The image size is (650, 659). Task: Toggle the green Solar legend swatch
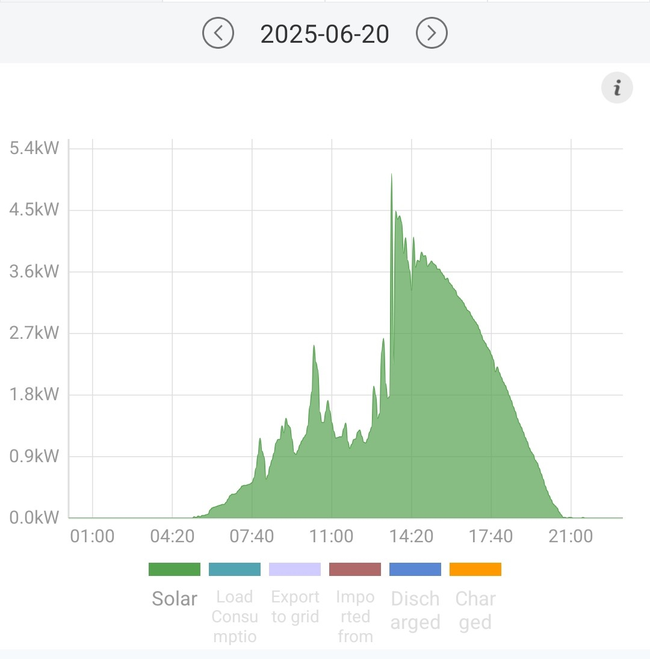pyautogui.click(x=175, y=569)
